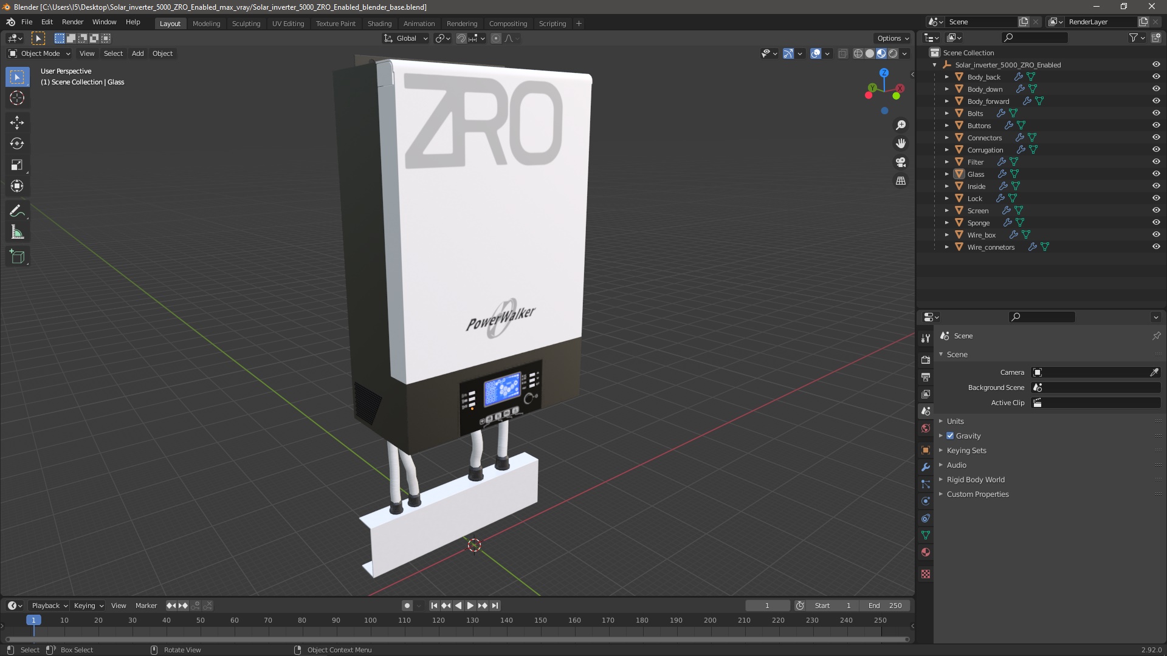Switch to UV Editing workspace tab
This screenshot has width=1167, height=656.
tap(288, 24)
